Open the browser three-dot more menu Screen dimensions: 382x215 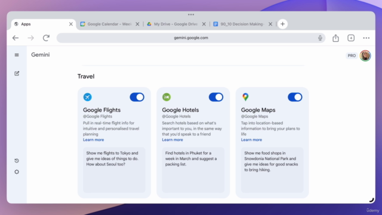tap(366, 38)
